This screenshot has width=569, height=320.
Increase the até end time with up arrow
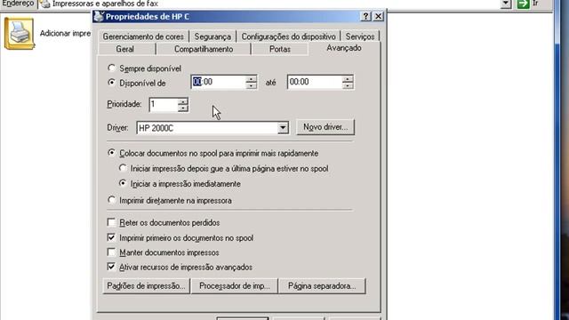pos(348,79)
